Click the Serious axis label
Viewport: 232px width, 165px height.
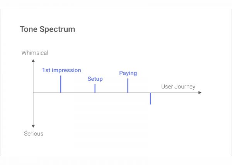pyautogui.click(x=34, y=134)
